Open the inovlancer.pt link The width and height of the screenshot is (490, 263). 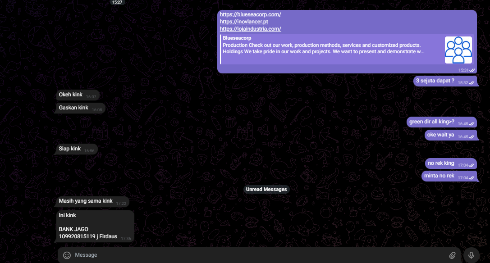tap(244, 22)
